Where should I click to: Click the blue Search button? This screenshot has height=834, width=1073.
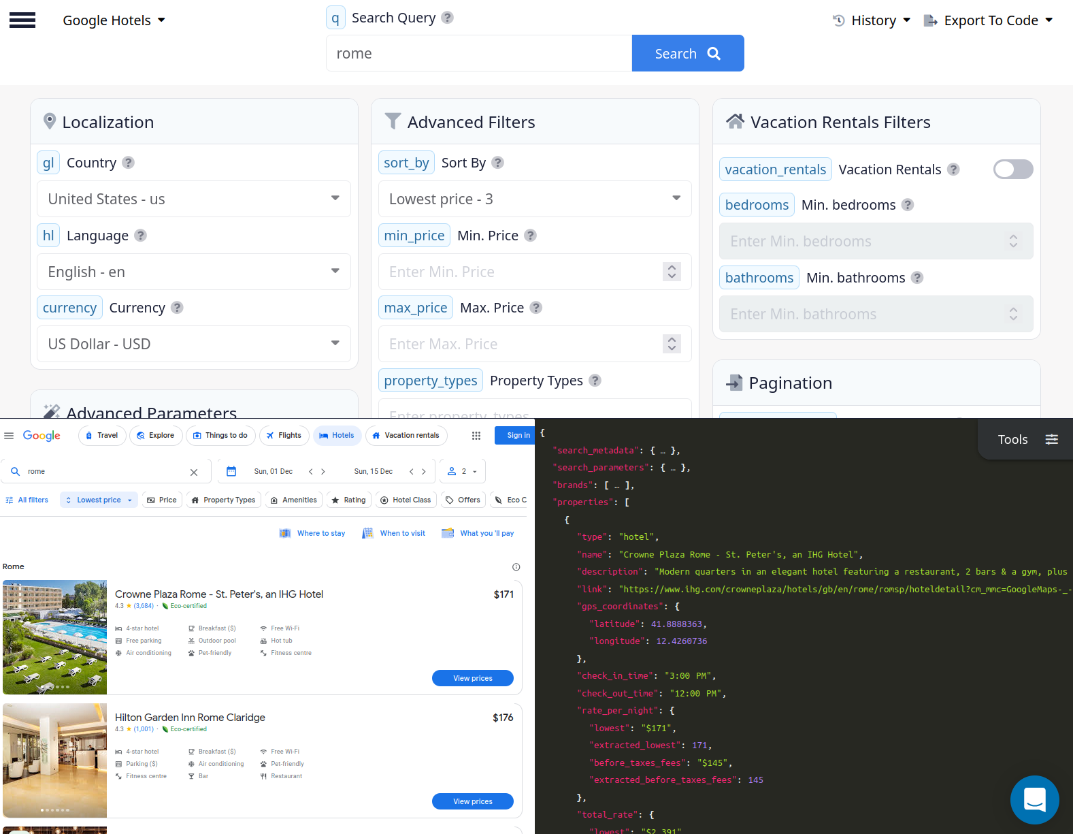point(688,53)
